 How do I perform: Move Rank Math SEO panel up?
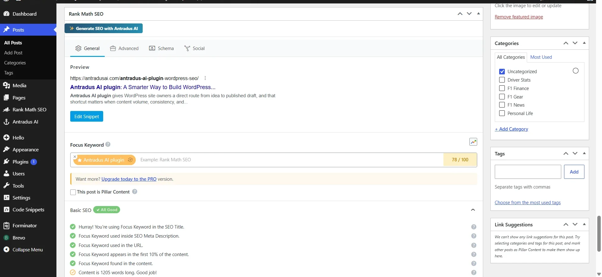click(460, 14)
